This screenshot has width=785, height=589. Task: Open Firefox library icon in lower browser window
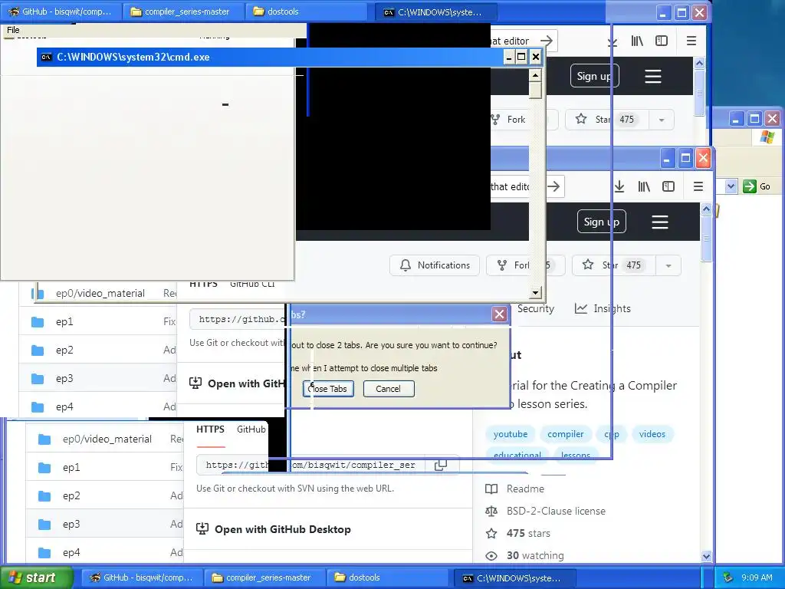644,187
